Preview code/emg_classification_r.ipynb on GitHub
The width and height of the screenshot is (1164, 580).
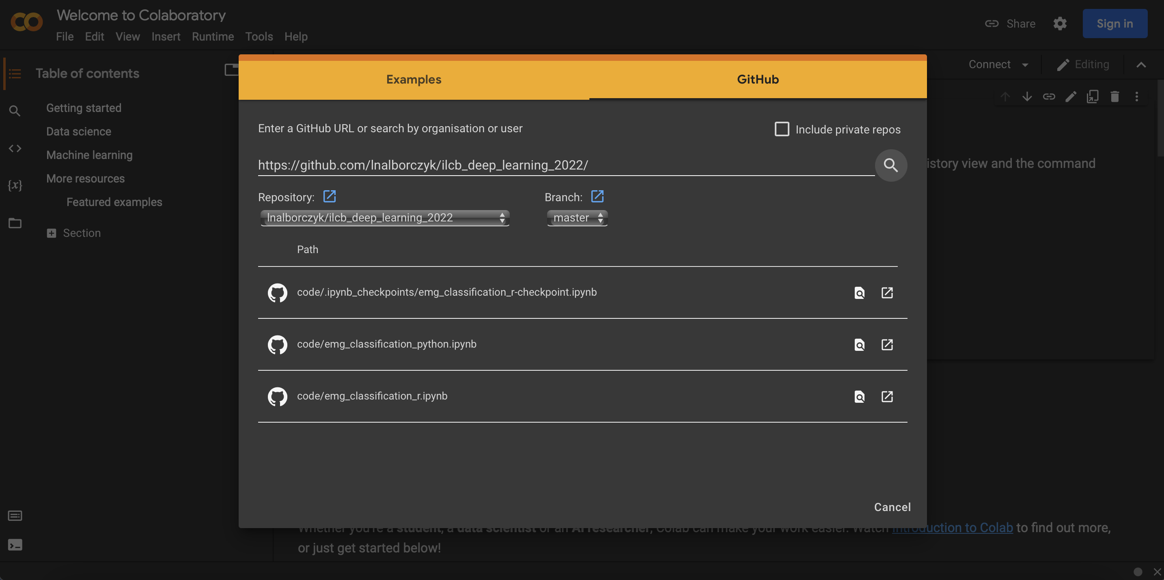point(860,397)
